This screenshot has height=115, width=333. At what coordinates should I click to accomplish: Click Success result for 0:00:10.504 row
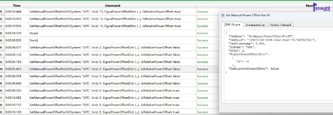pos(202,26)
